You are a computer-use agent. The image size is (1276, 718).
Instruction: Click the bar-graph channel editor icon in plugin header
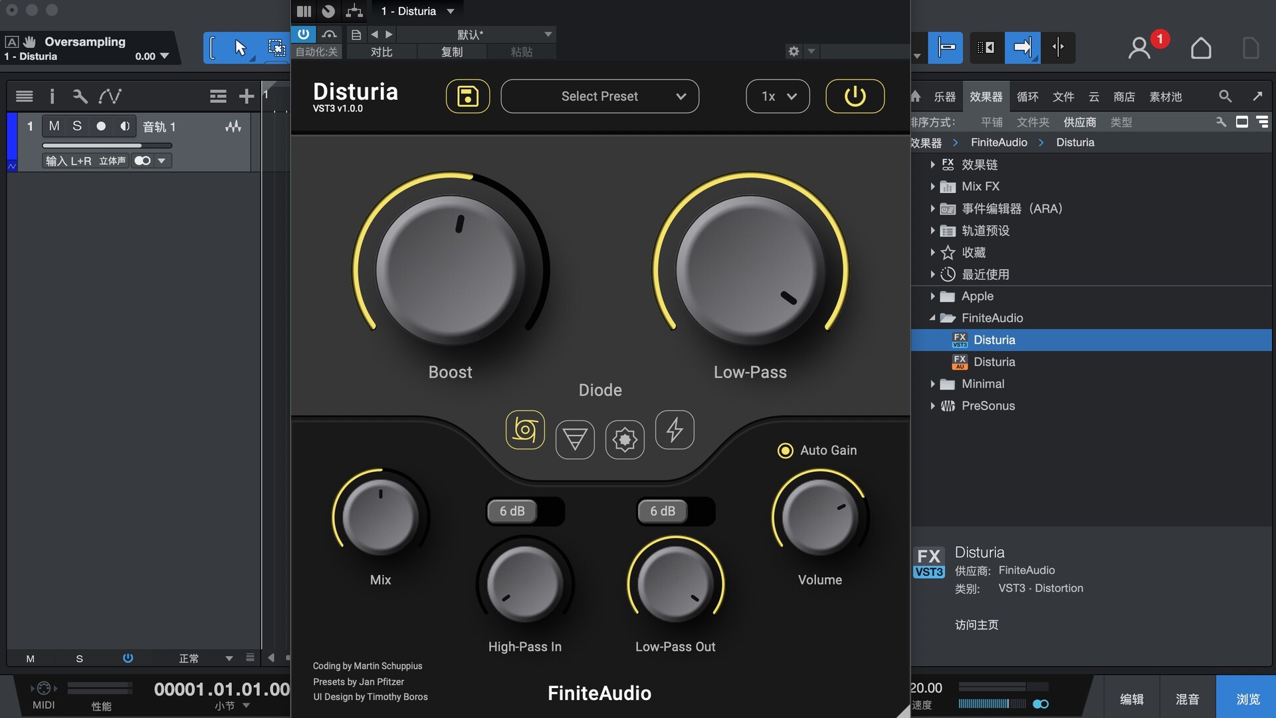pyautogui.click(x=304, y=11)
